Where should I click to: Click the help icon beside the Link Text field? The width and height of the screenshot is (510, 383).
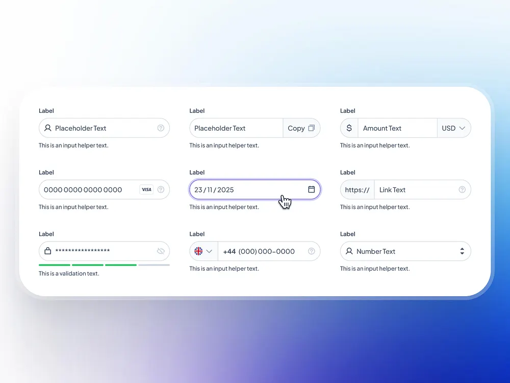click(x=462, y=189)
